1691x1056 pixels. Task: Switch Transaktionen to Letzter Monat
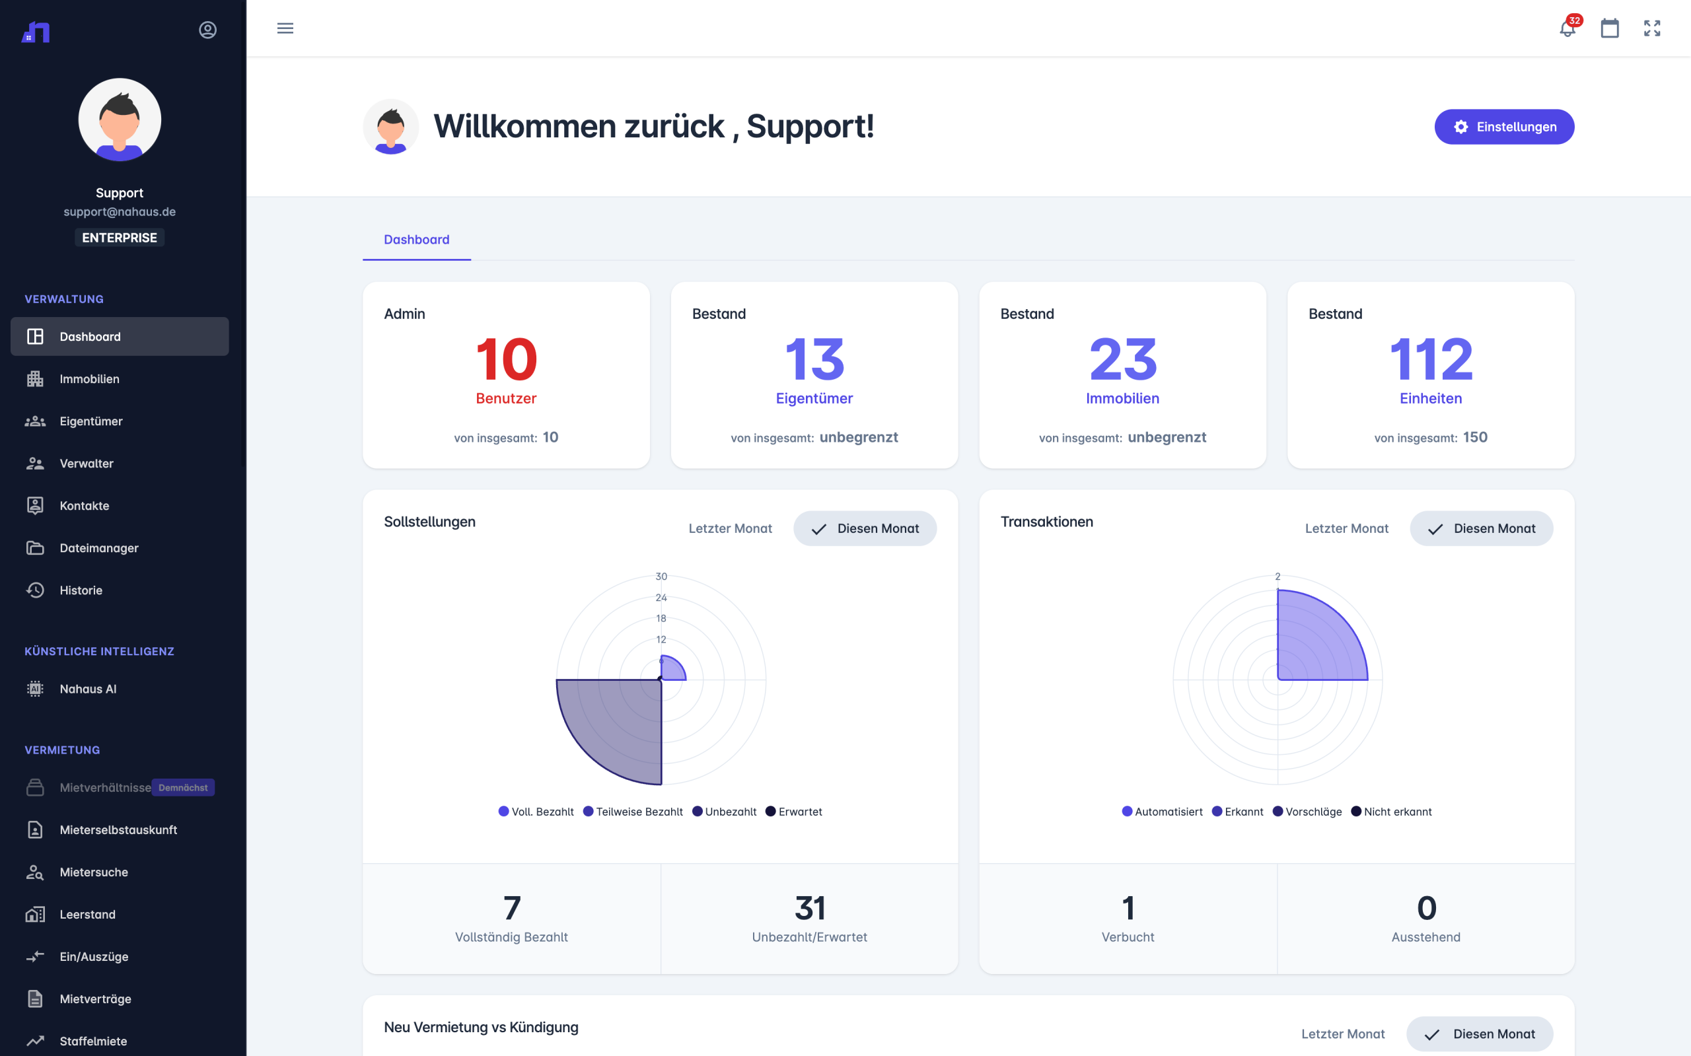click(1346, 529)
